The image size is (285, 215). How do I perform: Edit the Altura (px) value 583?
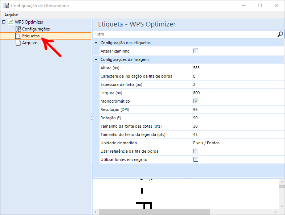point(238,68)
